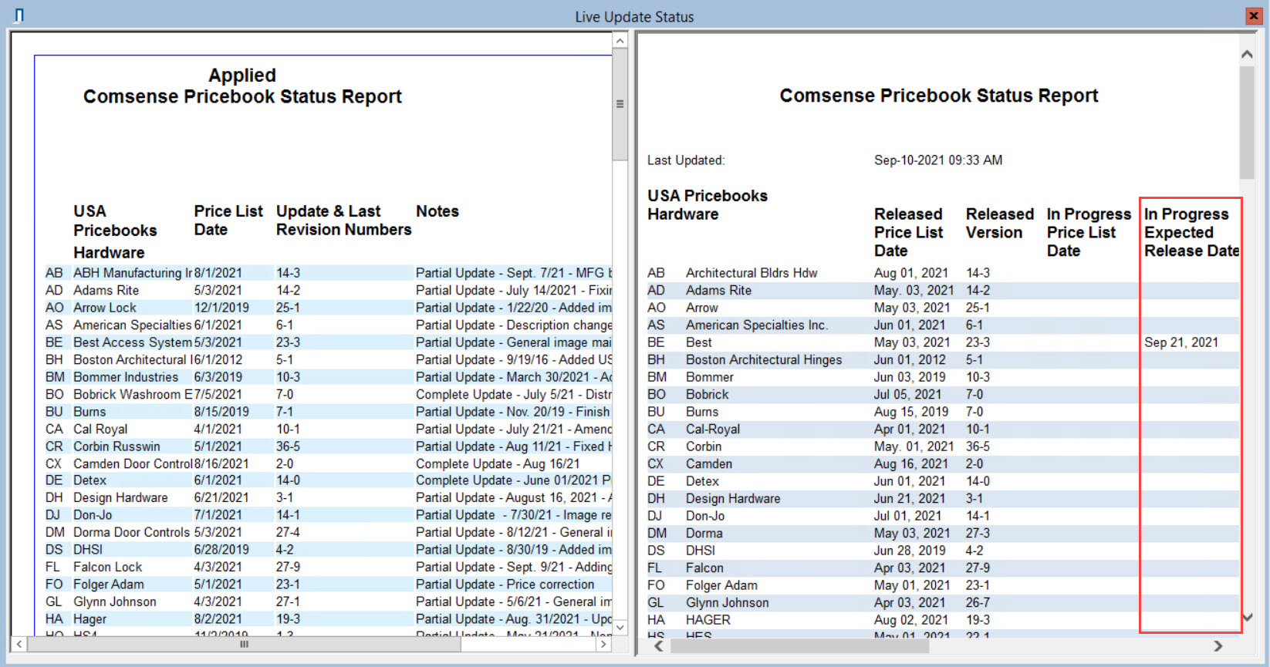Select 'ABH Manufacturing' row in Applied report
The image size is (1270, 667).
(x=328, y=273)
